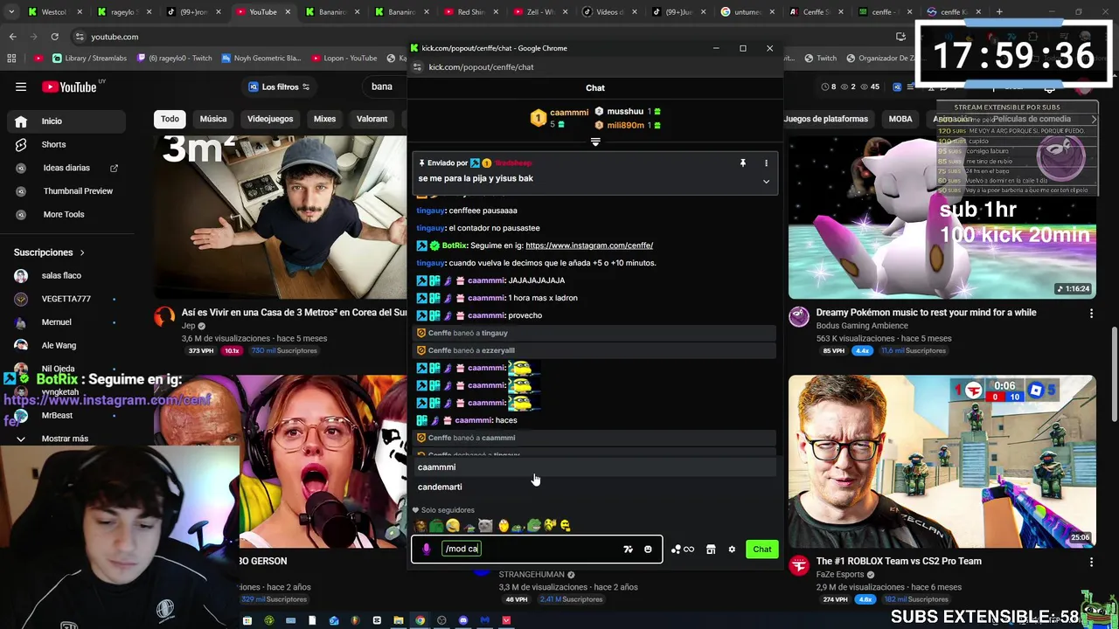1119x629 pixels.
Task: Open Dreamy Pokémon music video thumbnail
Action: [x=942, y=217]
